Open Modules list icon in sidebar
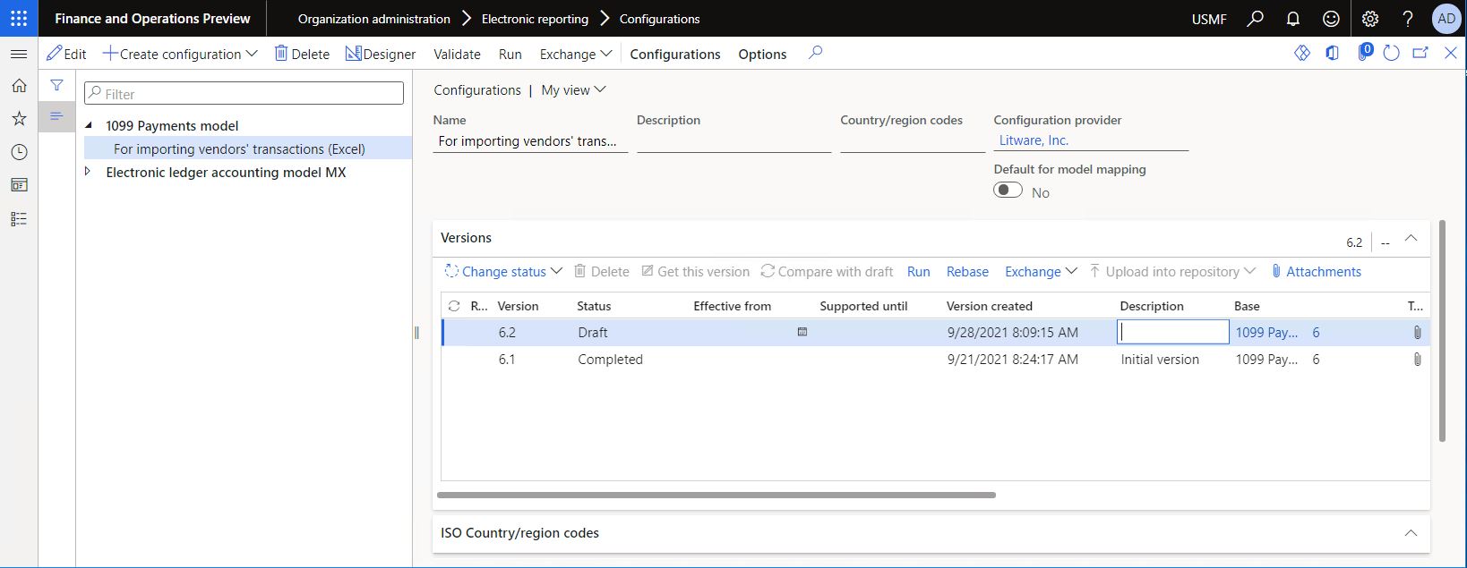 19,218
